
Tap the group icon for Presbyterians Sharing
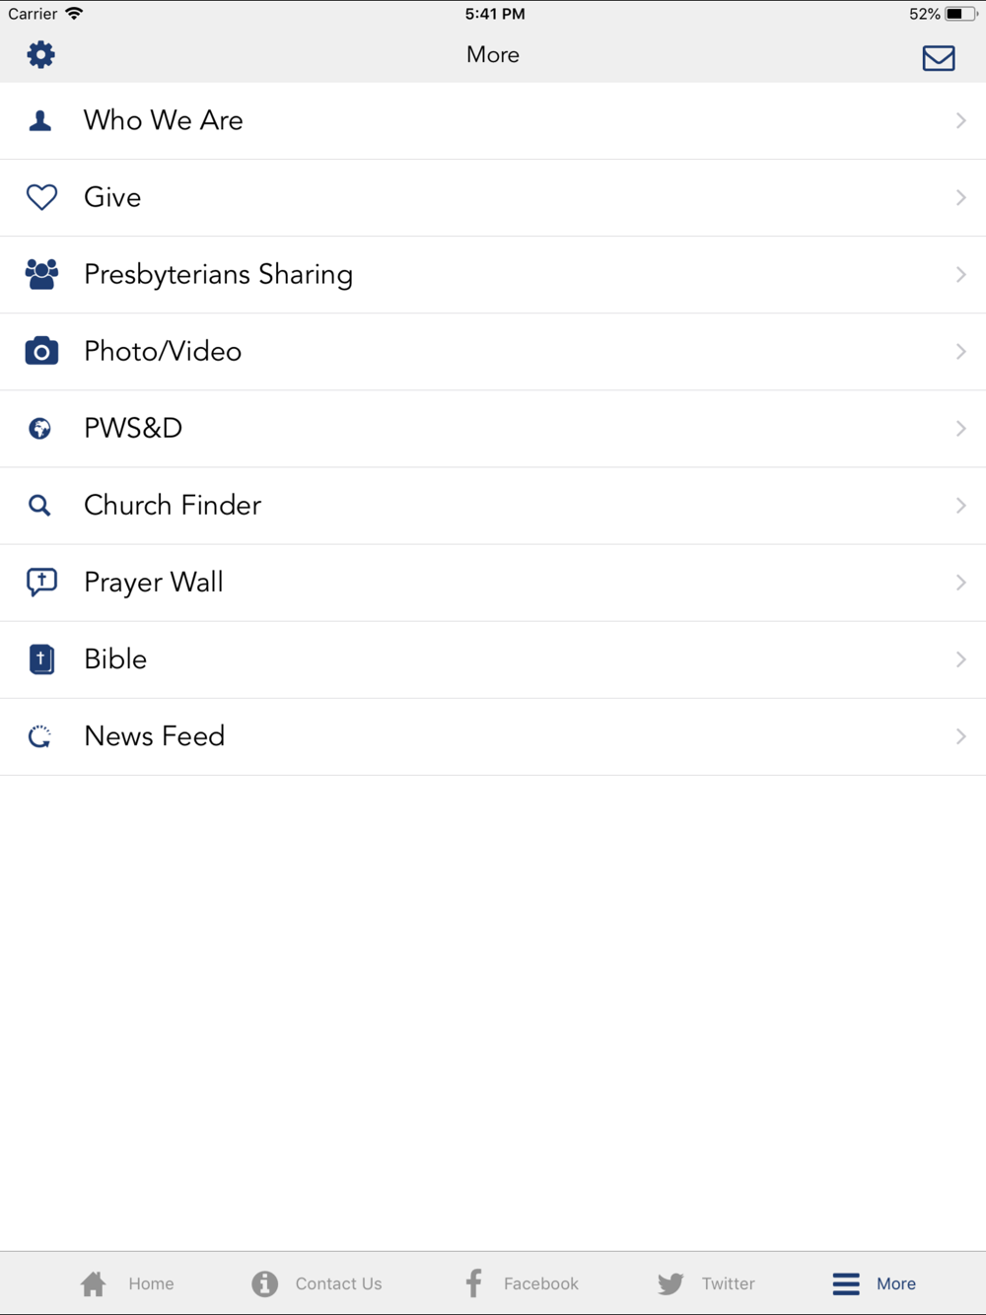click(x=41, y=274)
